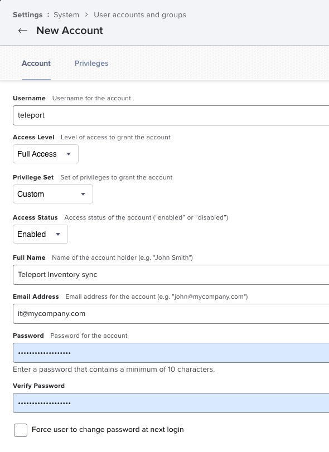Image resolution: width=329 pixels, height=452 pixels.
Task: Switch to the Privileges tab
Action: click(x=91, y=64)
